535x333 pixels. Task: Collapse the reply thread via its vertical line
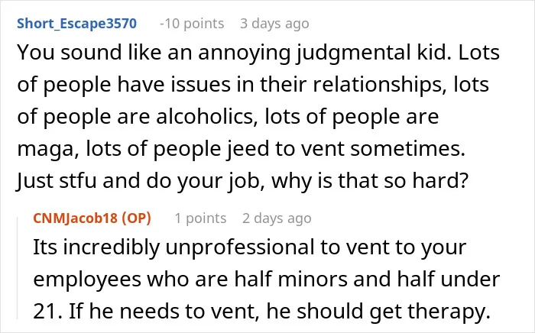coord(18,268)
